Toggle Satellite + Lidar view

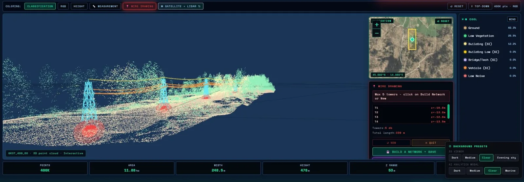[181, 6]
